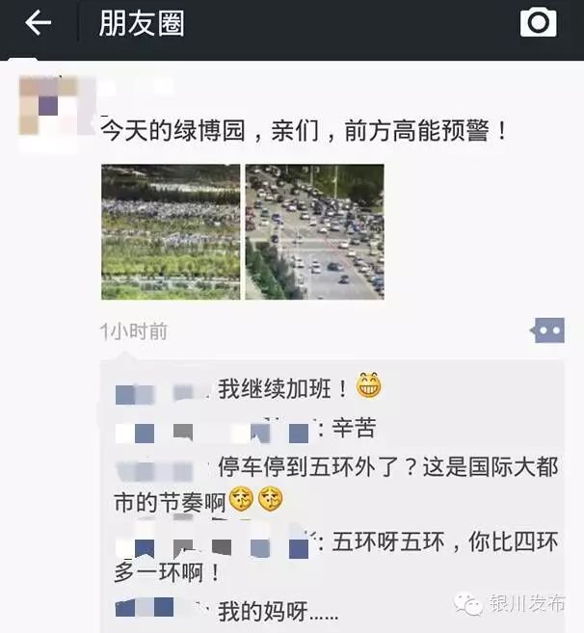Tap the 1小时前 timestamp
584x633 pixels.
pos(134,331)
